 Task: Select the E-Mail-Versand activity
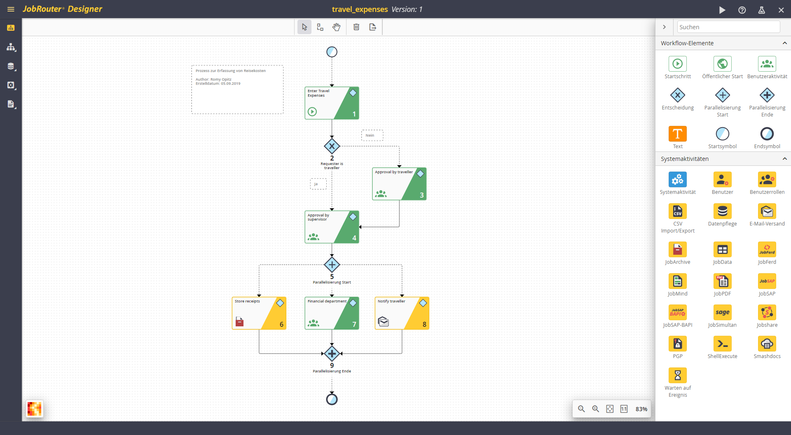(x=767, y=215)
